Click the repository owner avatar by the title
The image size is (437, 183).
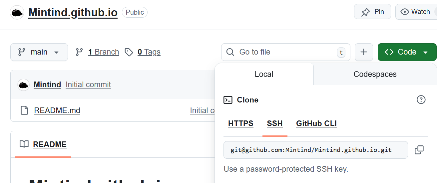pyautogui.click(x=17, y=13)
